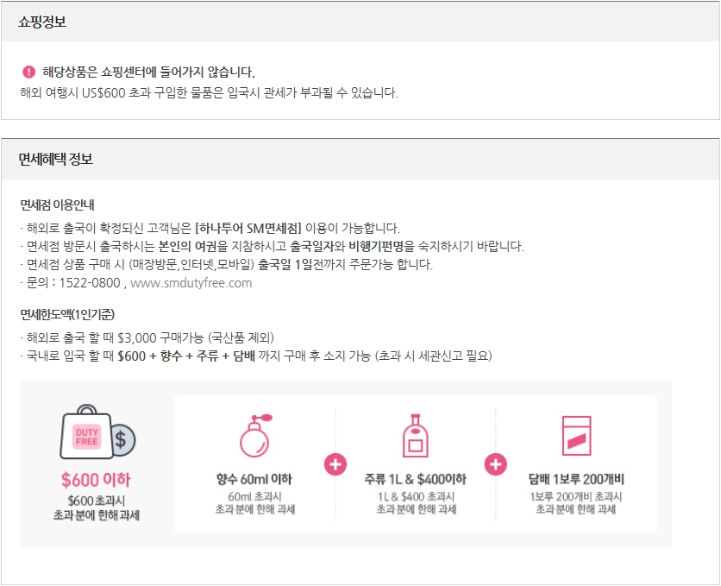This screenshot has width=721, height=586.
Task: Select the 면세점 이용안내 subheading
Action: 57,205
